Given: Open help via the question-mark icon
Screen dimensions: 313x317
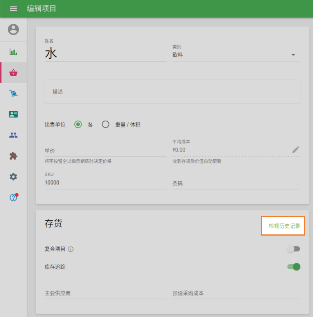Looking at the screenshot, I should 13,198.
